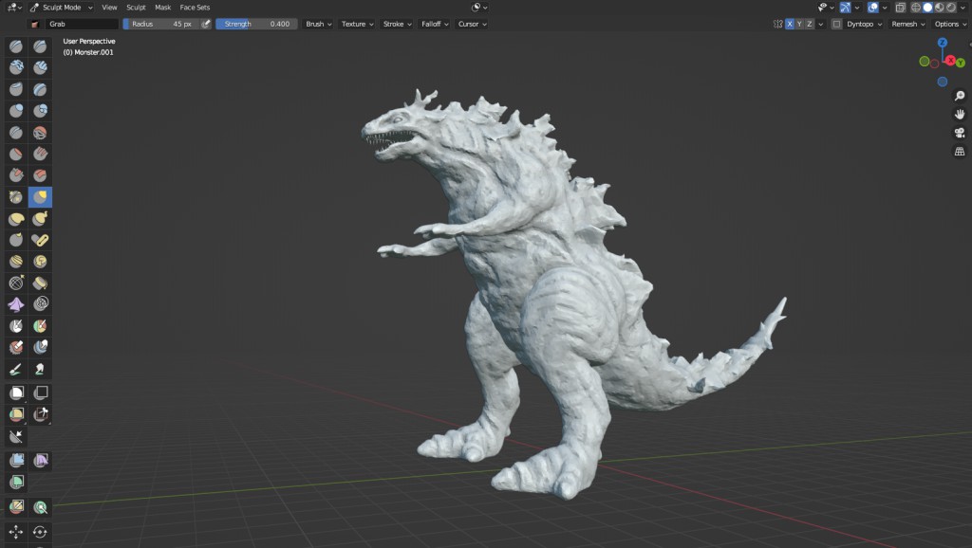
Task: Click the Grab brush name field
Action: 82,24
